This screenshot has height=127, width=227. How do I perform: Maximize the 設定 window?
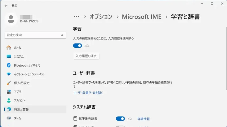coord(212,4)
